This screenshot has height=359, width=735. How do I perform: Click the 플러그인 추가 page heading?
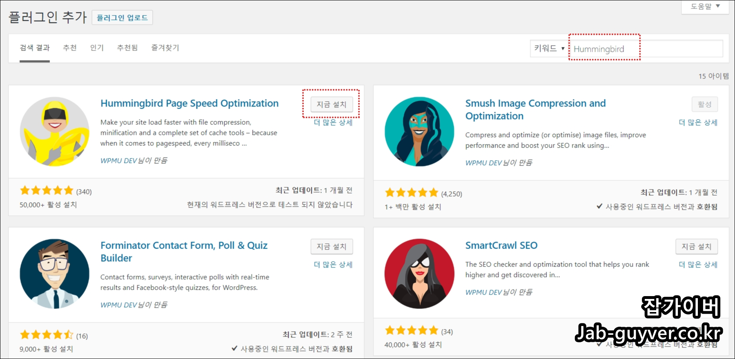coord(48,18)
